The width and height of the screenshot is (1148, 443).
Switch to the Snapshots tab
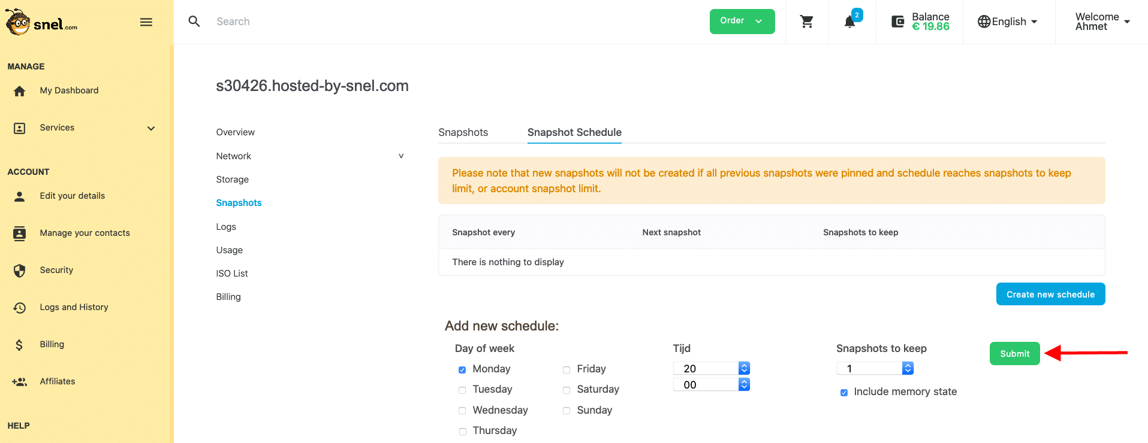(463, 132)
